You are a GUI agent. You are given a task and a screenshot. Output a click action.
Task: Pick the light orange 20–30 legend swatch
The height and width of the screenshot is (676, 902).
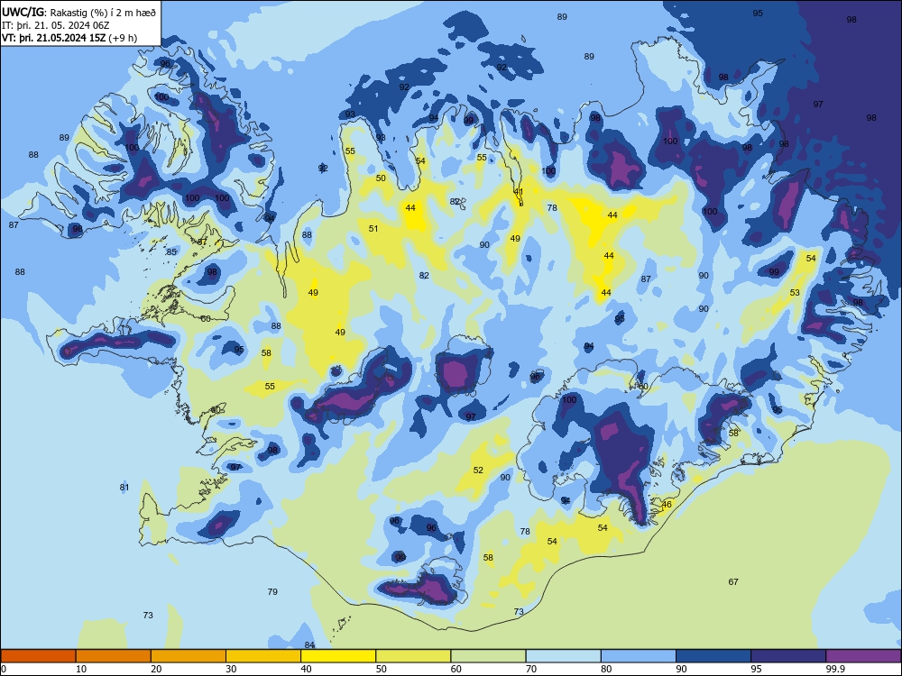point(189,656)
